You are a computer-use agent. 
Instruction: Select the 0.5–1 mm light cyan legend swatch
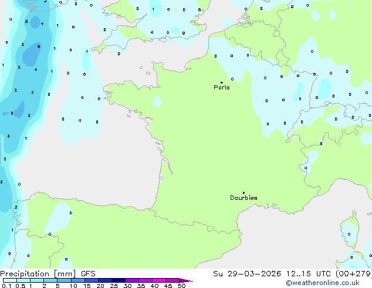pos(23,280)
